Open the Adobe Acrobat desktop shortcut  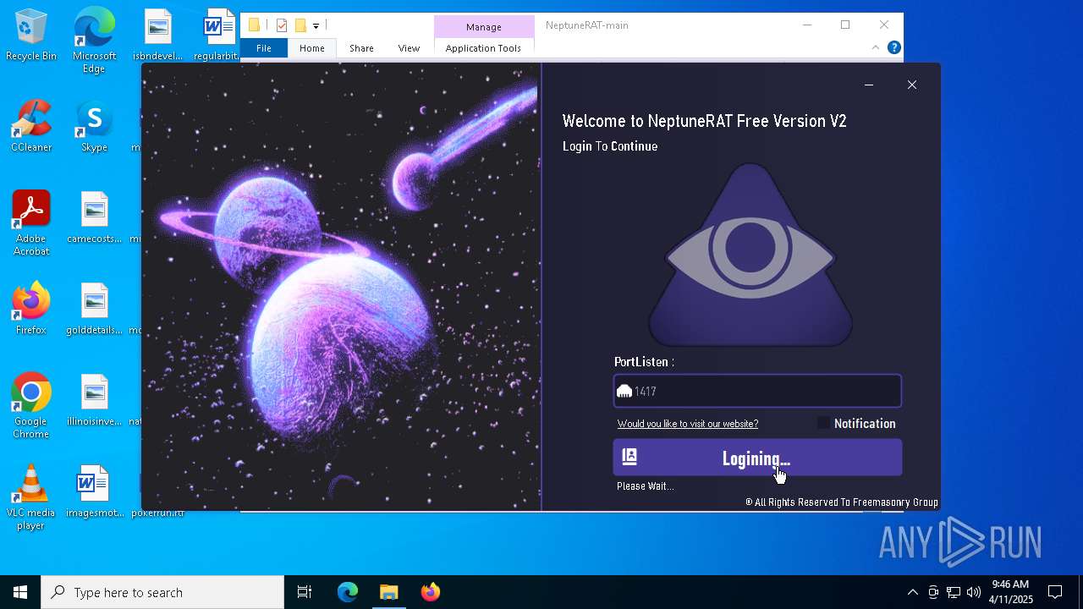click(x=31, y=223)
